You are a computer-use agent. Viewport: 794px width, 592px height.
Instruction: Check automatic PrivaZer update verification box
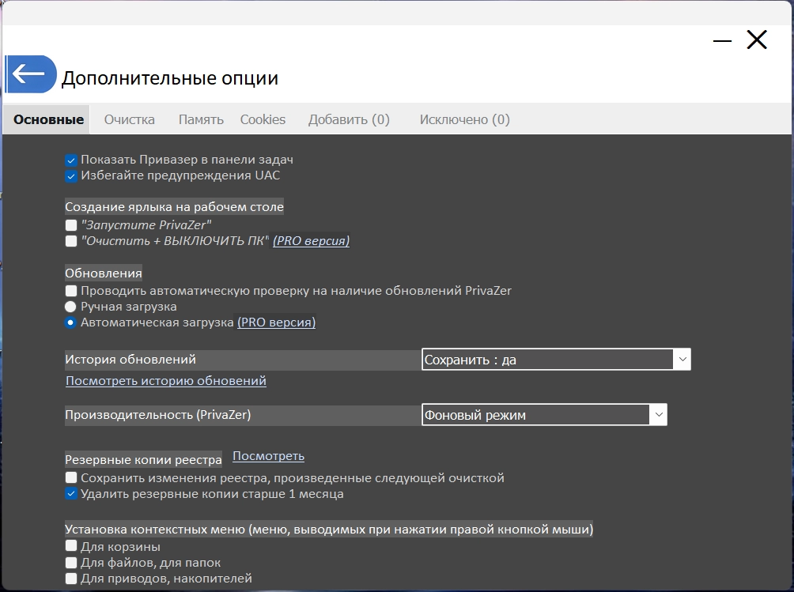(71, 291)
